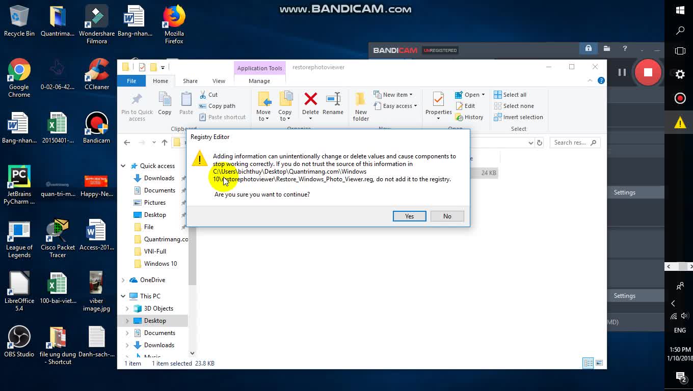Click the Properties ribbon button
The height and width of the screenshot is (391, 693).
point(438,106)
